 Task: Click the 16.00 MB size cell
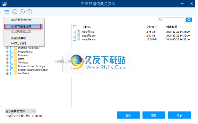pos(151,39)
